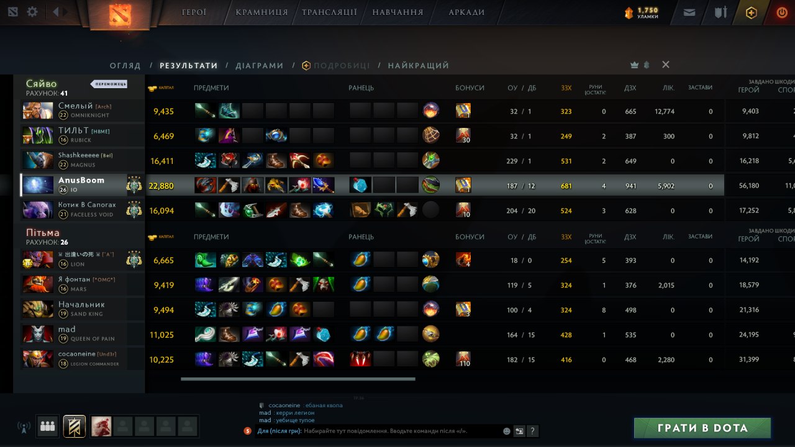The width and height of the screenshot is (795, 447).
Task: Toggle the chat channel switch icon
Action: click(519, 431)
